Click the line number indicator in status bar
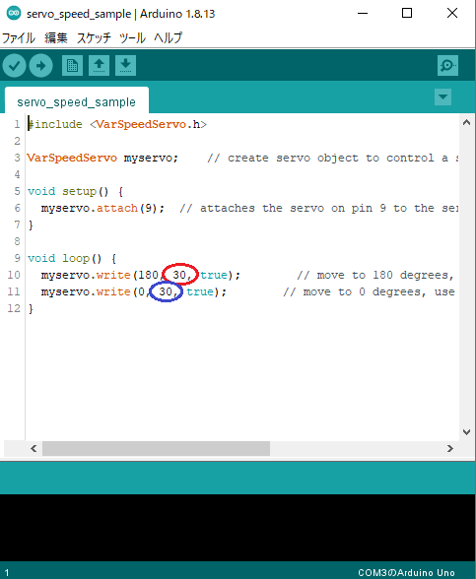The image size is (476, 579). (x=7, y=573)
